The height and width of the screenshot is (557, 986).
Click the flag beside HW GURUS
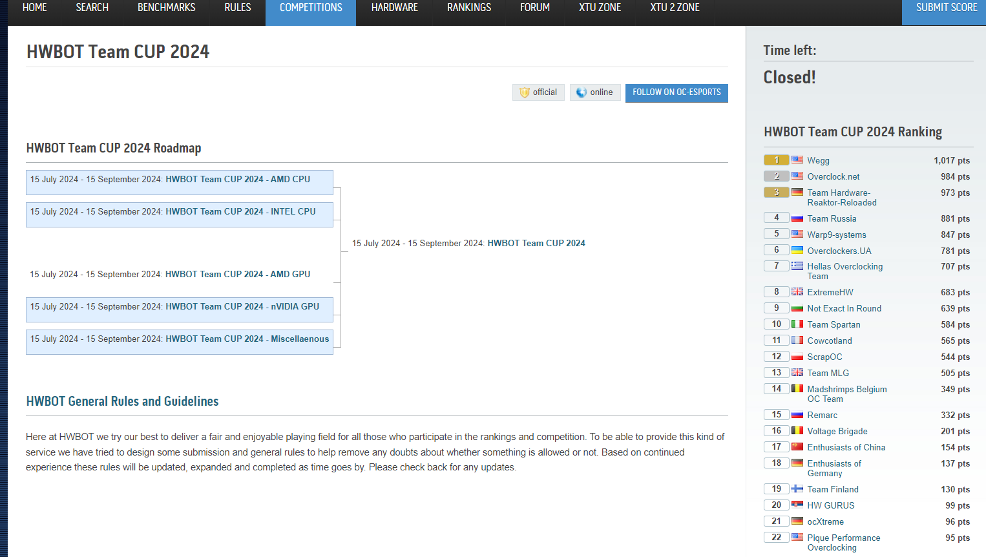click(797, 505)
